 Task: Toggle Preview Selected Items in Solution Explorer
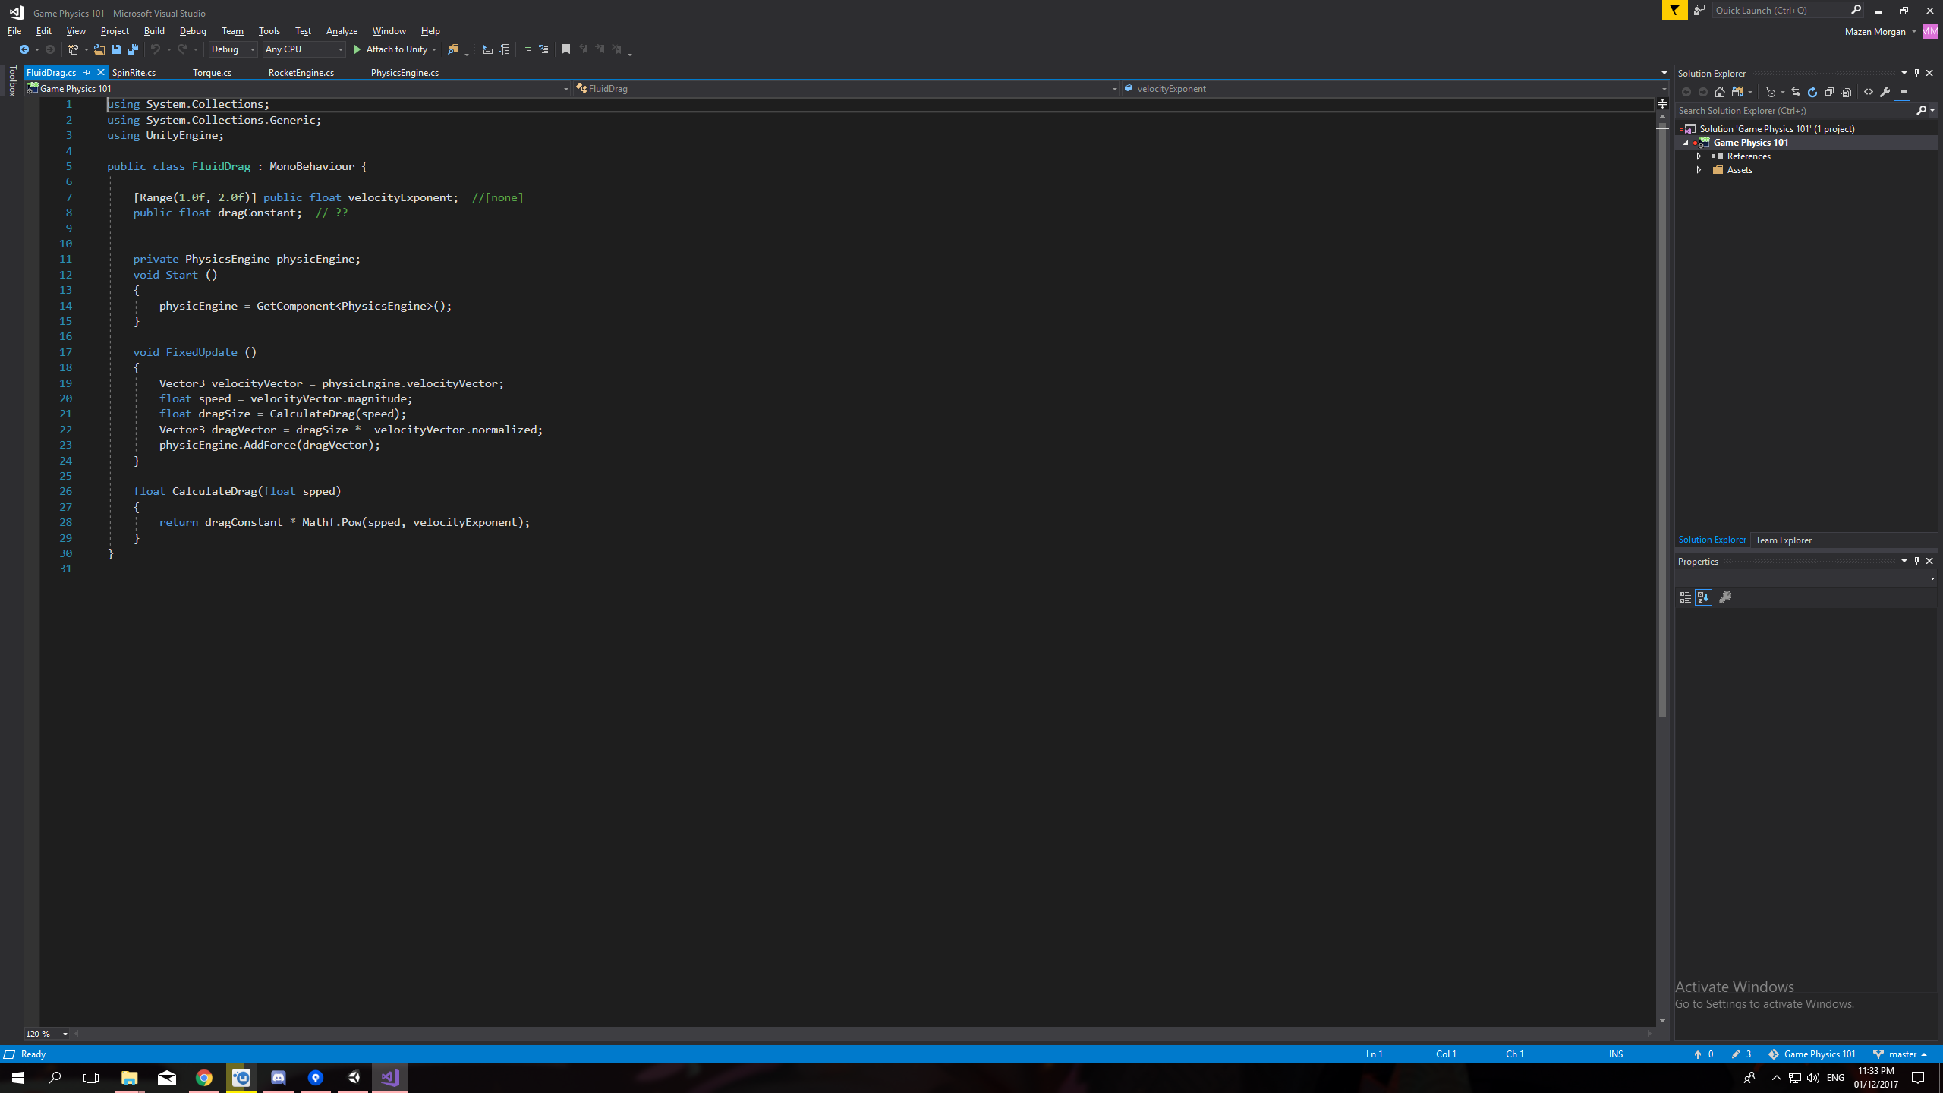pyautogui.click(x=1902, y=92)
